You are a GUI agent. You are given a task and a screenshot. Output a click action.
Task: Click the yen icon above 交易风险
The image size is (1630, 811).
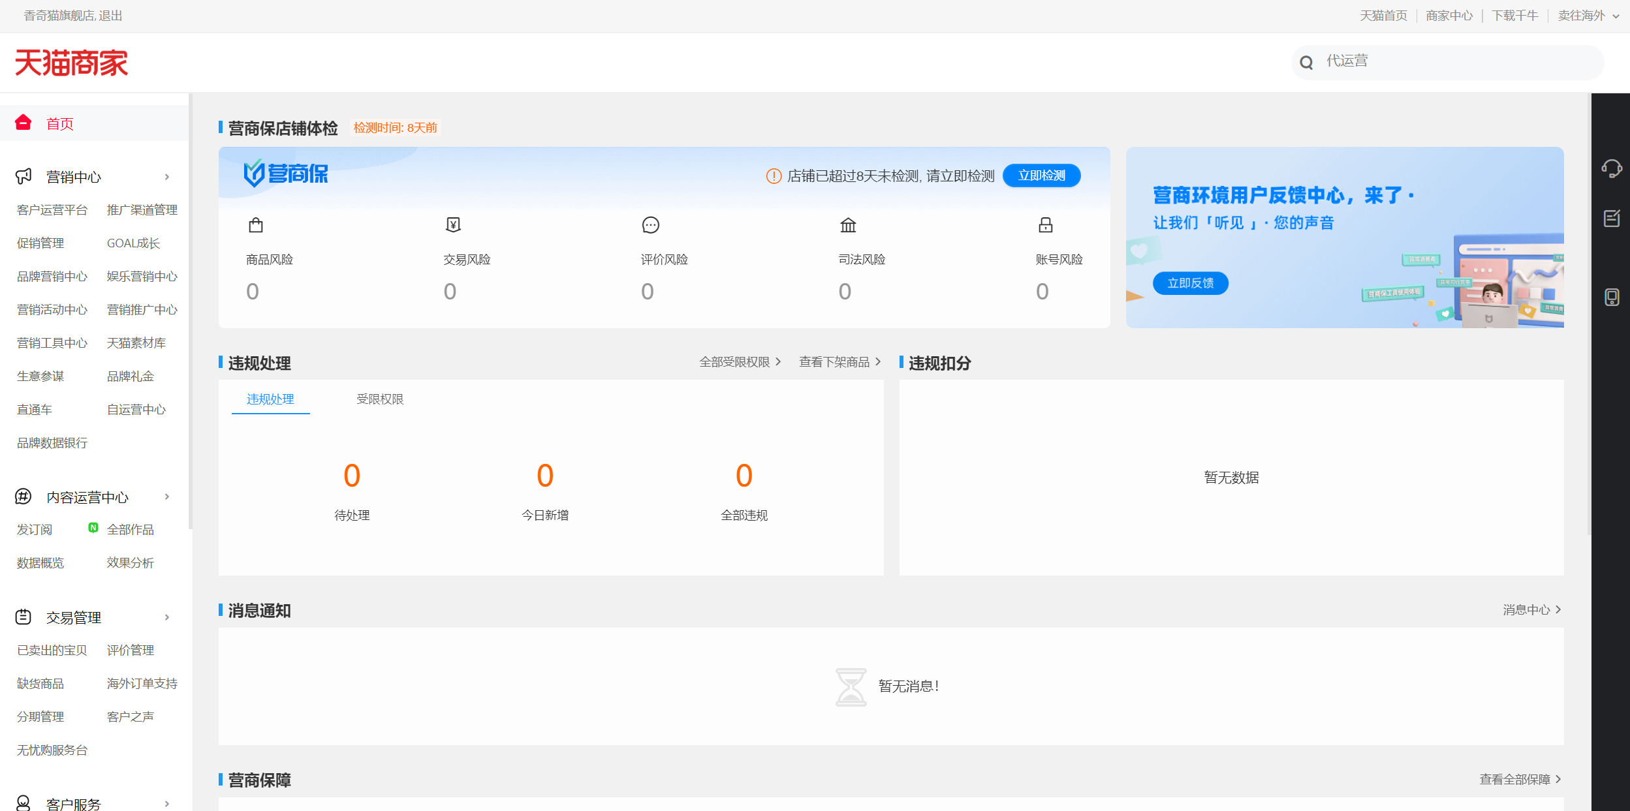pyautogui.click(x=453, y=225)
